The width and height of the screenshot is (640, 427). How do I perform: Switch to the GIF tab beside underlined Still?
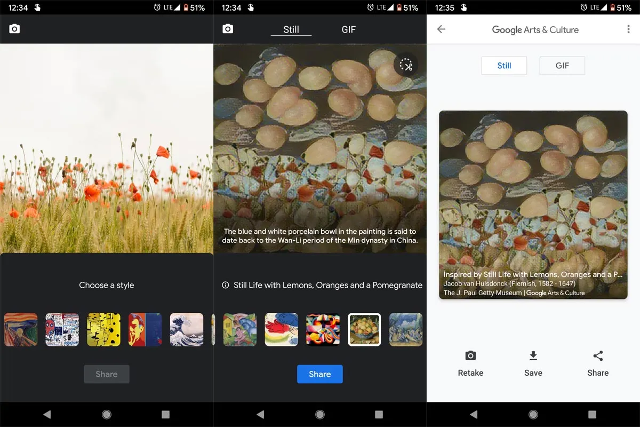coord(348,29)
